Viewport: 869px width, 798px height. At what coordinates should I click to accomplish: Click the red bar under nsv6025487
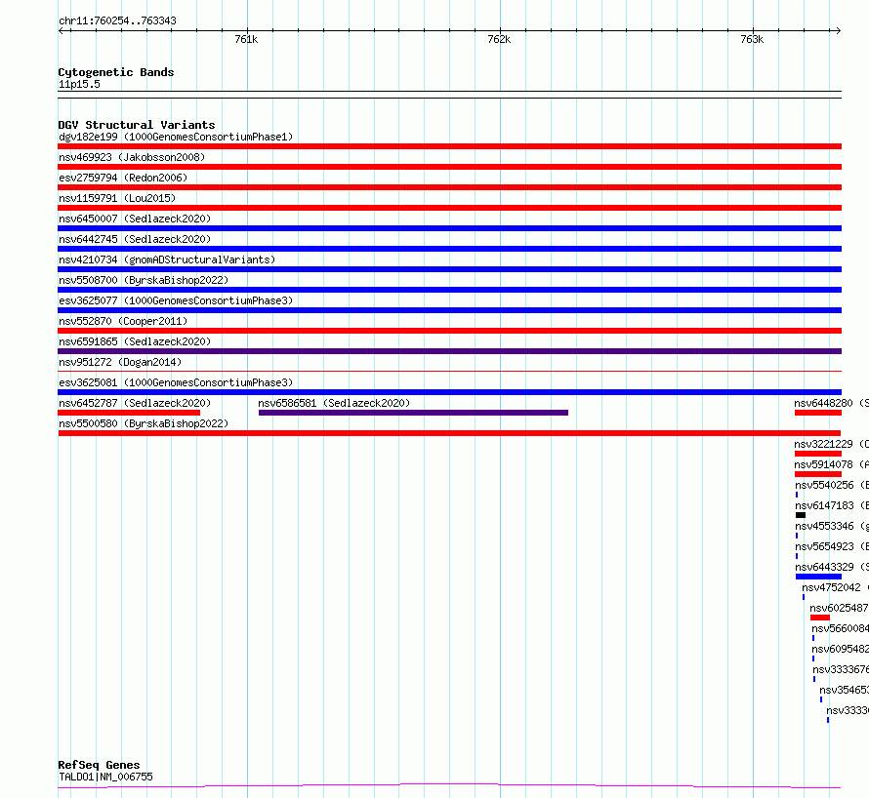819,618
